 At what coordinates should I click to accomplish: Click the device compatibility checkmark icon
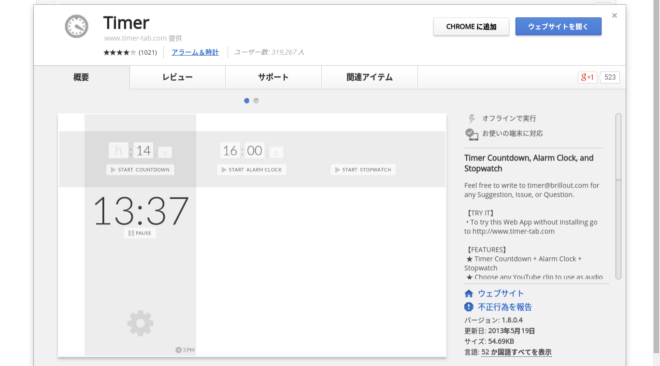tap(472, 134)
